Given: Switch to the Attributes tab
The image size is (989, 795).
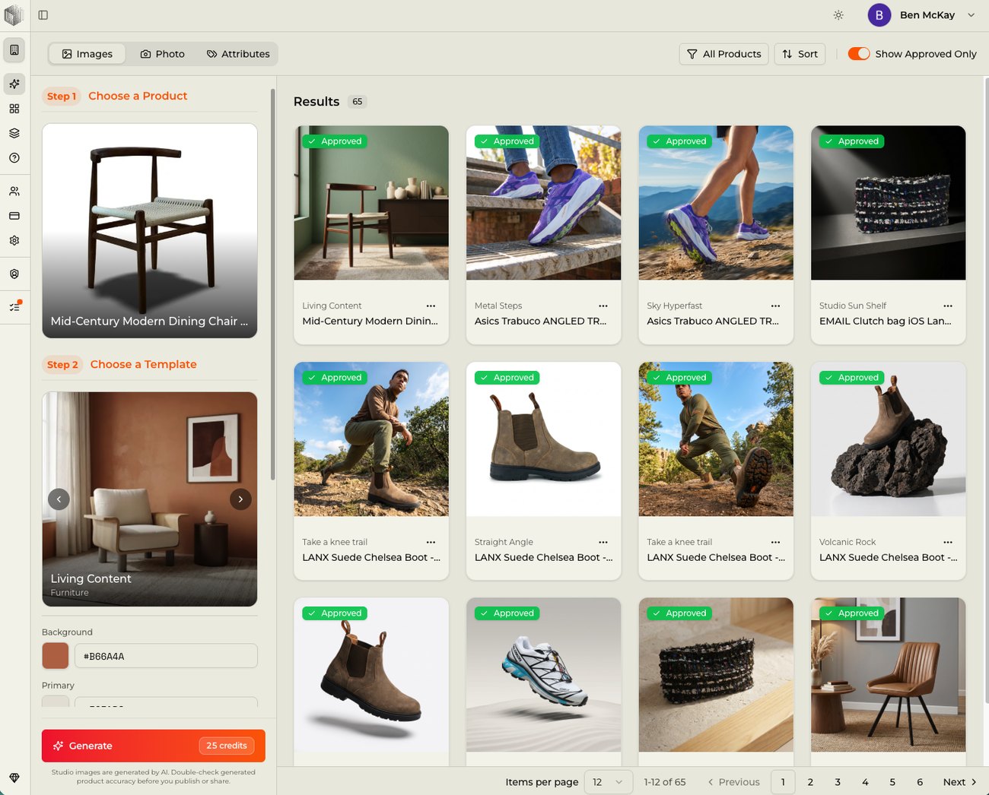Looking at the screenshot, I should (238, 54).
